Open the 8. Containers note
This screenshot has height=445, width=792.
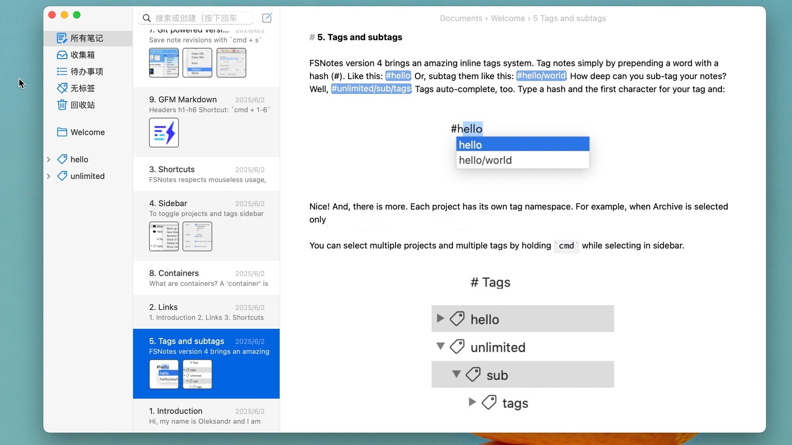206,278
